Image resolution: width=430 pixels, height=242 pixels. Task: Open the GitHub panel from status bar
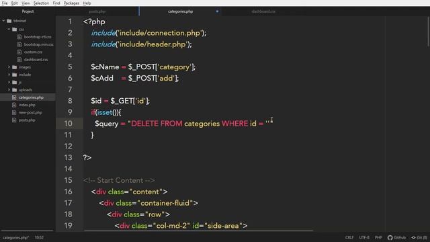coord(396,237)
